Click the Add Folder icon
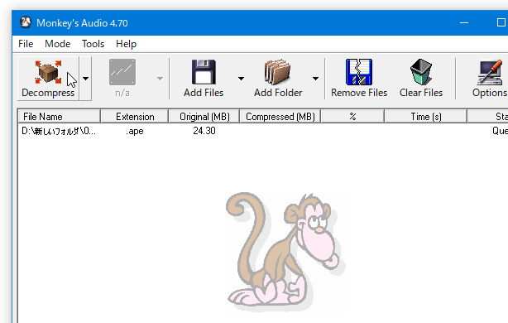Screen dimensions: 508x323 point(278,72)
